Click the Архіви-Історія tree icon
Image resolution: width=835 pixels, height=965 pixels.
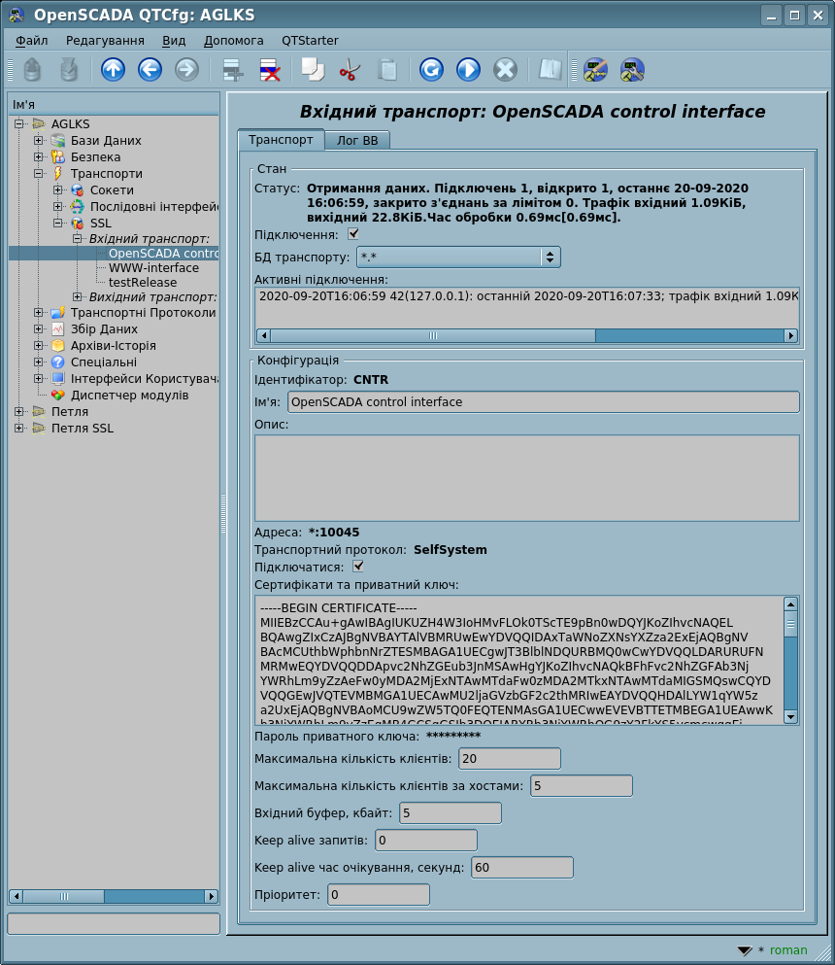click(x=58, y=346)
